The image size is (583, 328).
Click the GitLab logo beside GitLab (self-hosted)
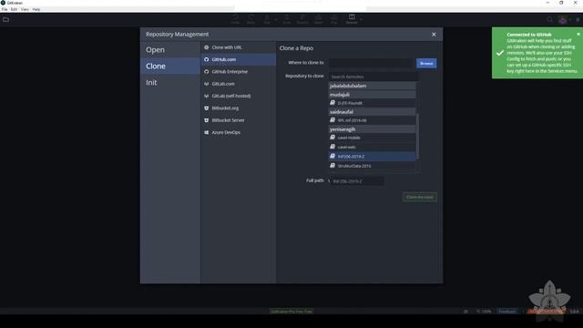[x=207, y=96]
